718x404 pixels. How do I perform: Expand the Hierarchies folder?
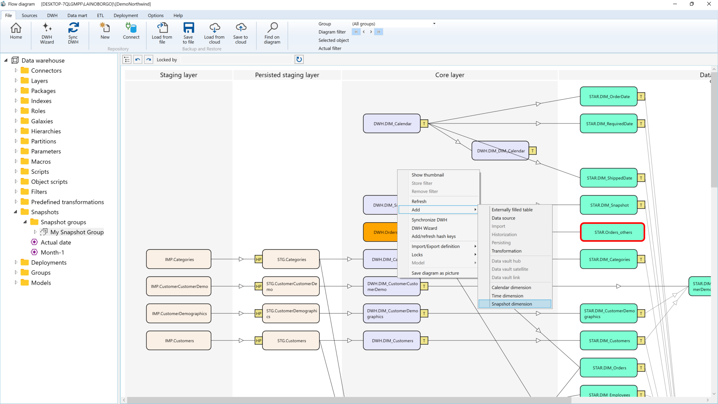(16, 131)
